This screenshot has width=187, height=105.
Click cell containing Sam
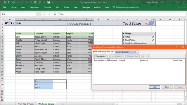[25, 37]
